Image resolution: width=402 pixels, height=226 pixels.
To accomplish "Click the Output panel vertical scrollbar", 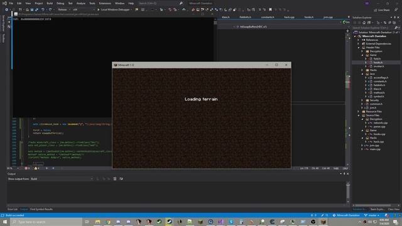I will point(348,193).
